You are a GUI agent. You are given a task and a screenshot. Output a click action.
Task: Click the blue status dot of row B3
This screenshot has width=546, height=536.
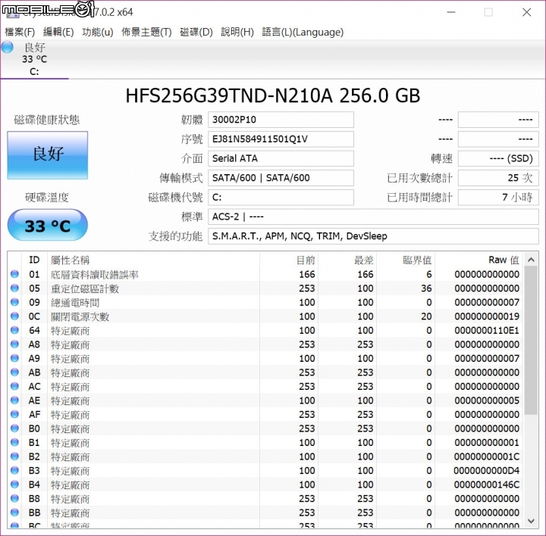[14, 470]
